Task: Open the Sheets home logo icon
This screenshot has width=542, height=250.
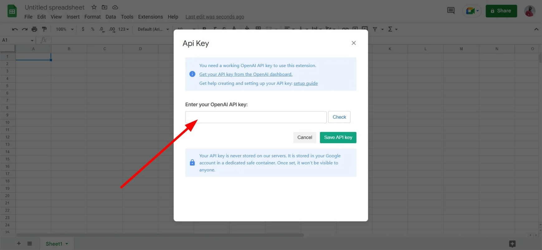Action: coord(12,11)
